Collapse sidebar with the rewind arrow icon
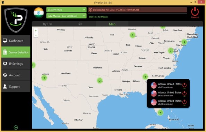Image resolution: width=206 pixels, height=132 pixels. click(16, 127)
